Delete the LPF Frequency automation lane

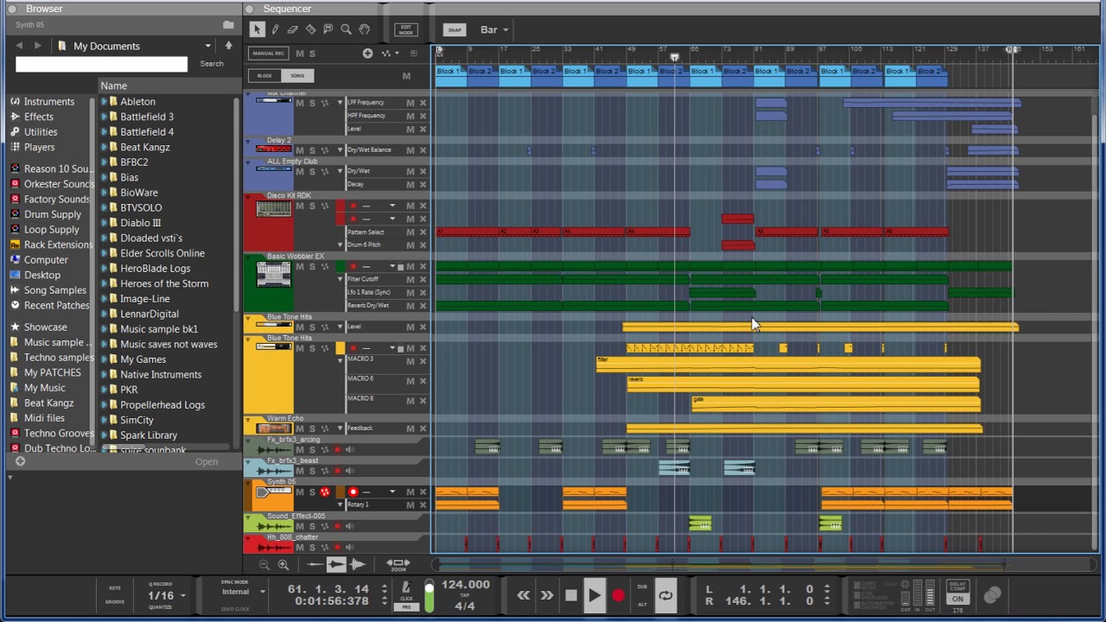tap(423, 103)
